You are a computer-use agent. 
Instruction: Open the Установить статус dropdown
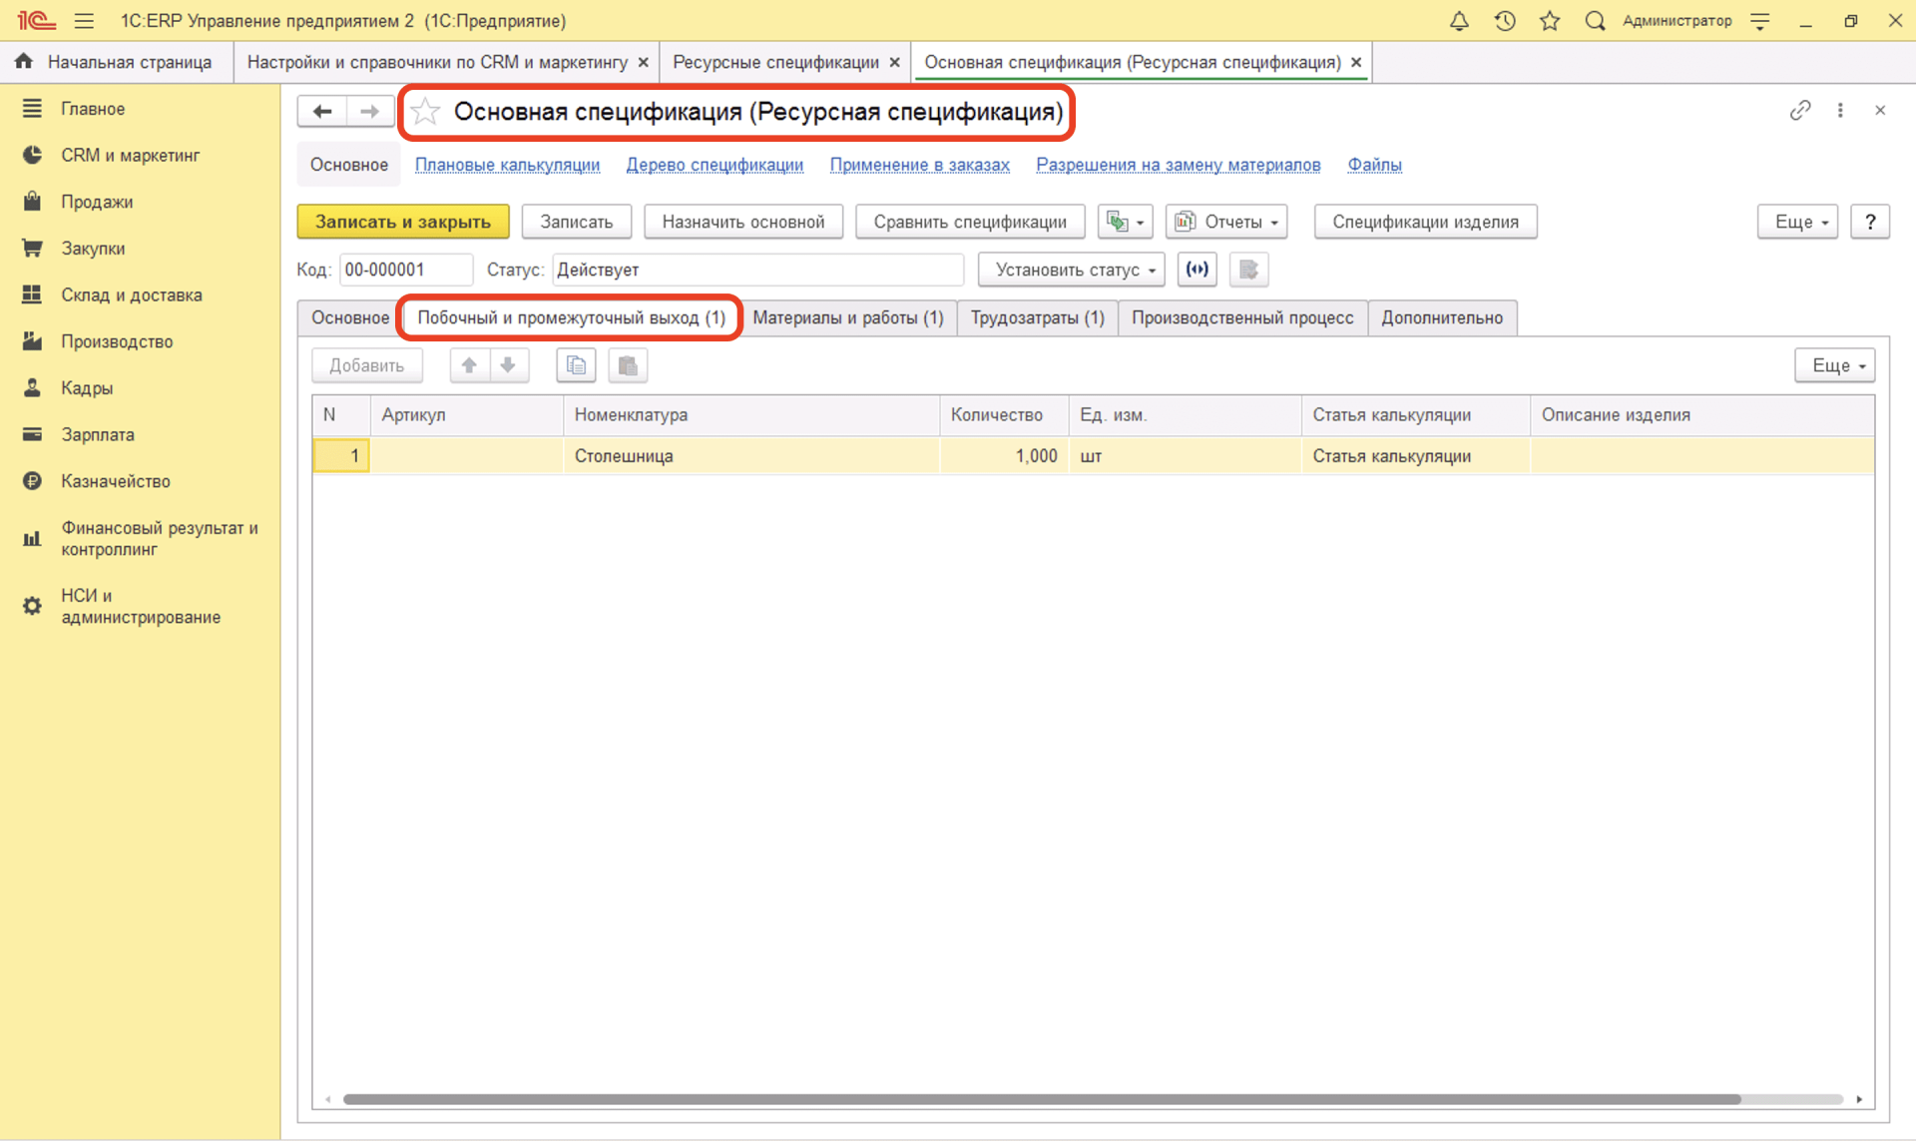1071,270
